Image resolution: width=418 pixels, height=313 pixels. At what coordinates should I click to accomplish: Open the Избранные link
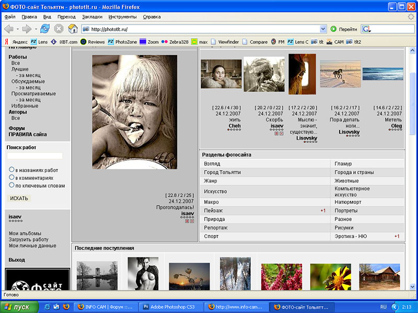(25, 106)
